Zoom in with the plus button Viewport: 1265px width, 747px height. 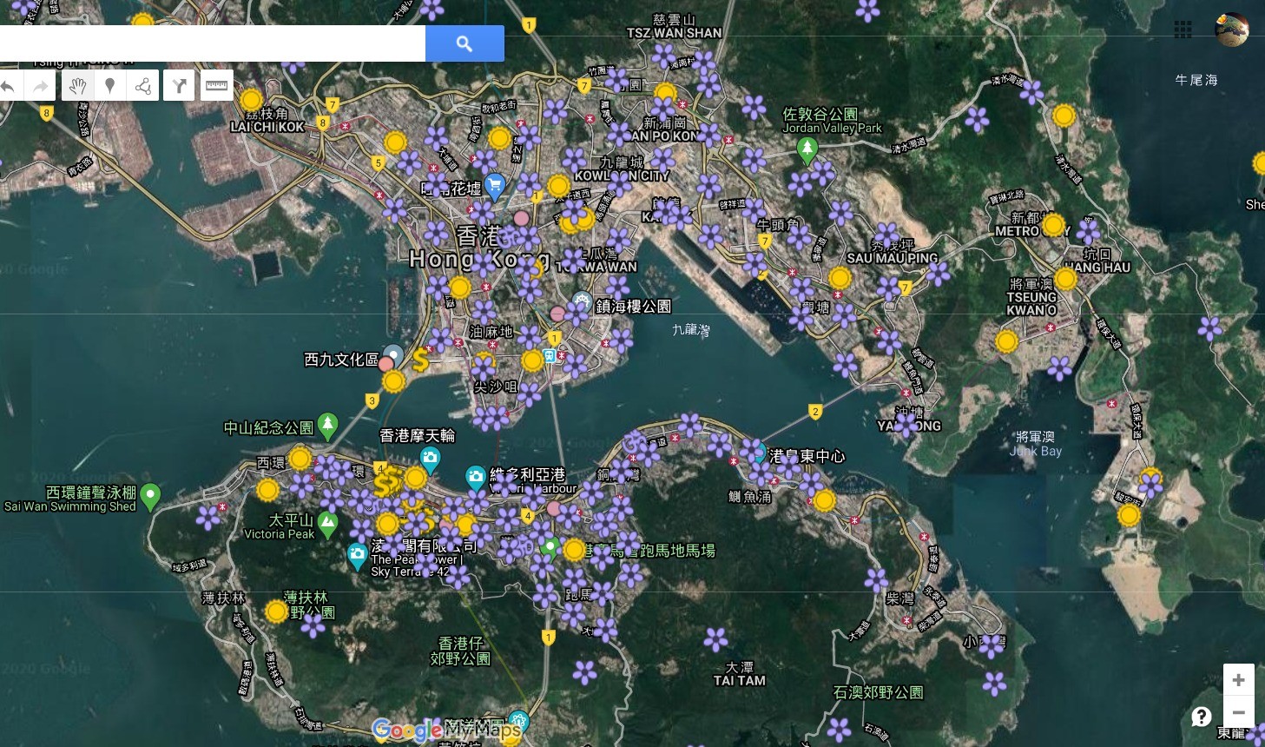tap(1238, 680)
